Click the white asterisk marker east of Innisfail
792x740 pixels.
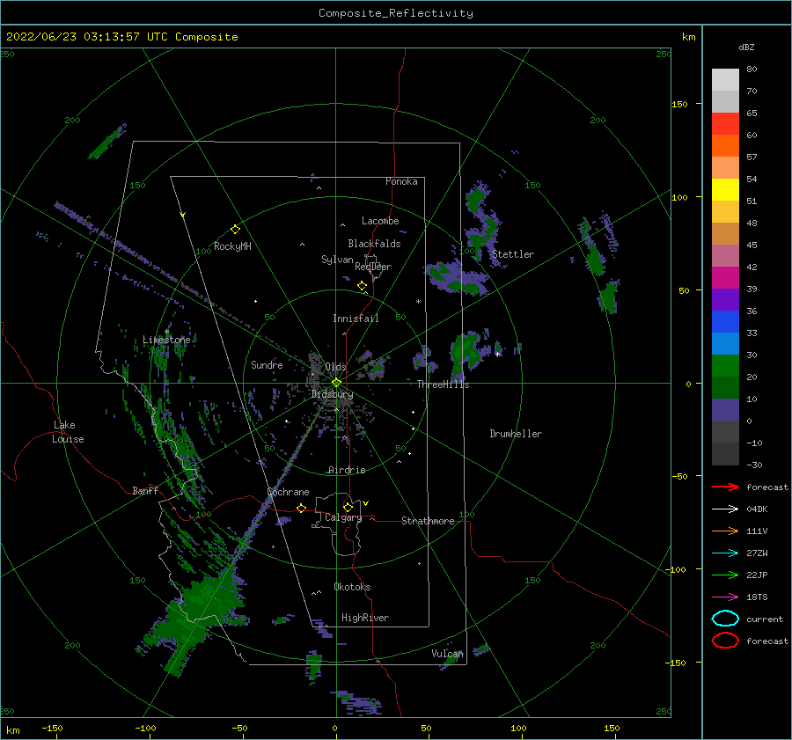pos(418,302)
